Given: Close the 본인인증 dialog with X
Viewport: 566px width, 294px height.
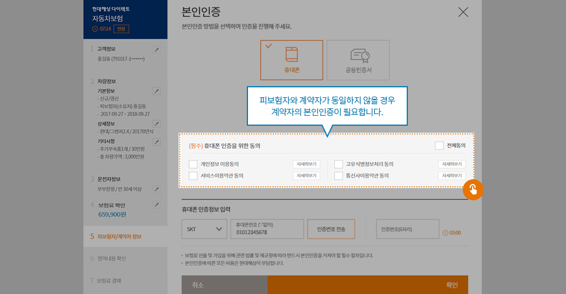Looking at the screenshot, I should [x=463, y=12].
